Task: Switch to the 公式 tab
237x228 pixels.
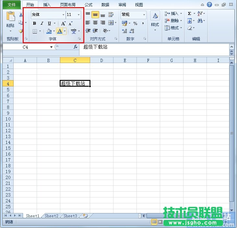Action: 89,5
